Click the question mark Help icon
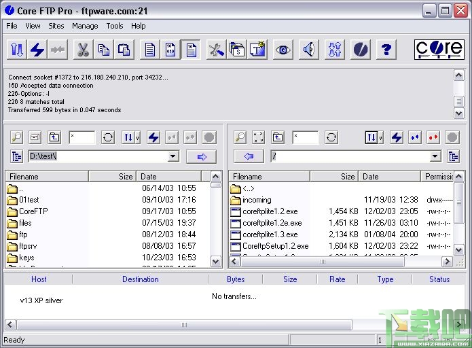Screen dimensions: 472x348 pyautogui.click(x=386, y=50)
